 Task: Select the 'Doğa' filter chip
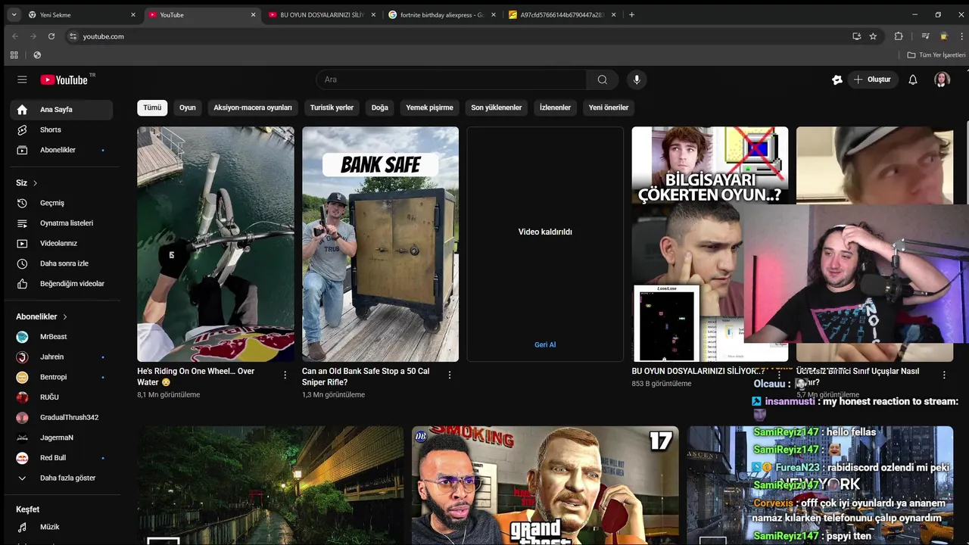point(380,107)
